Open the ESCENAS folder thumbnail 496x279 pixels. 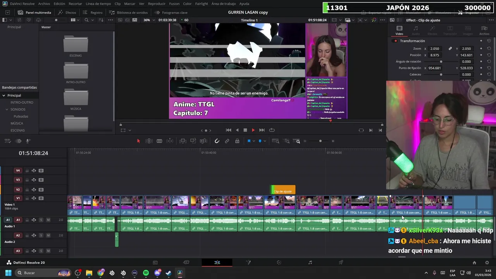pyautogui.click(x=76, y=44)
